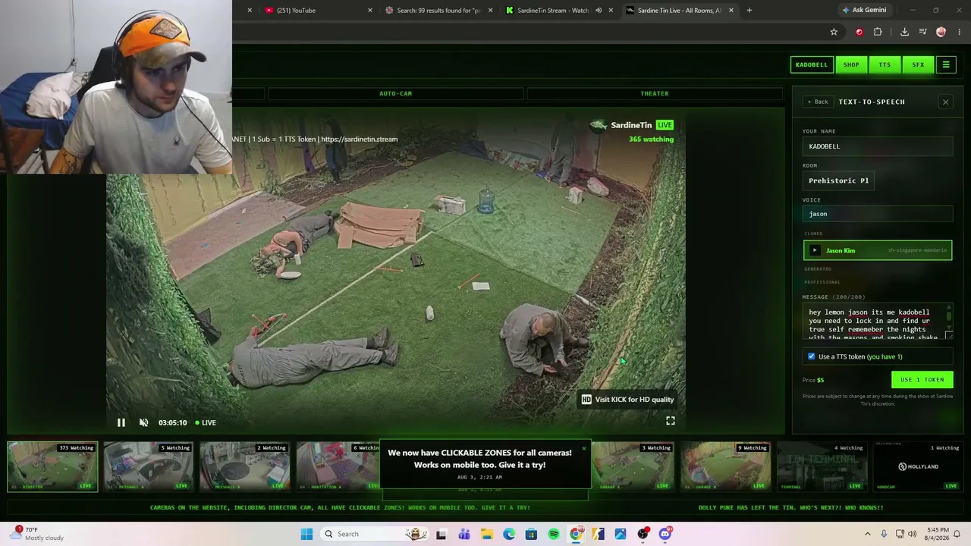The width and height of the screenshot is (971, 546).
Task: Jump to the LIVE indicator in player
Action: pos(206,422)
